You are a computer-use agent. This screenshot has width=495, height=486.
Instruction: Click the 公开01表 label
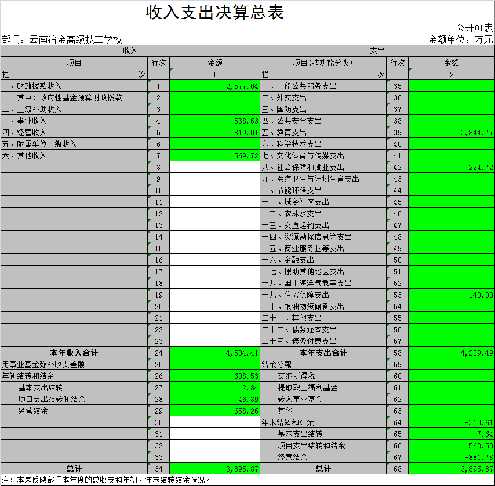[474, 28]
